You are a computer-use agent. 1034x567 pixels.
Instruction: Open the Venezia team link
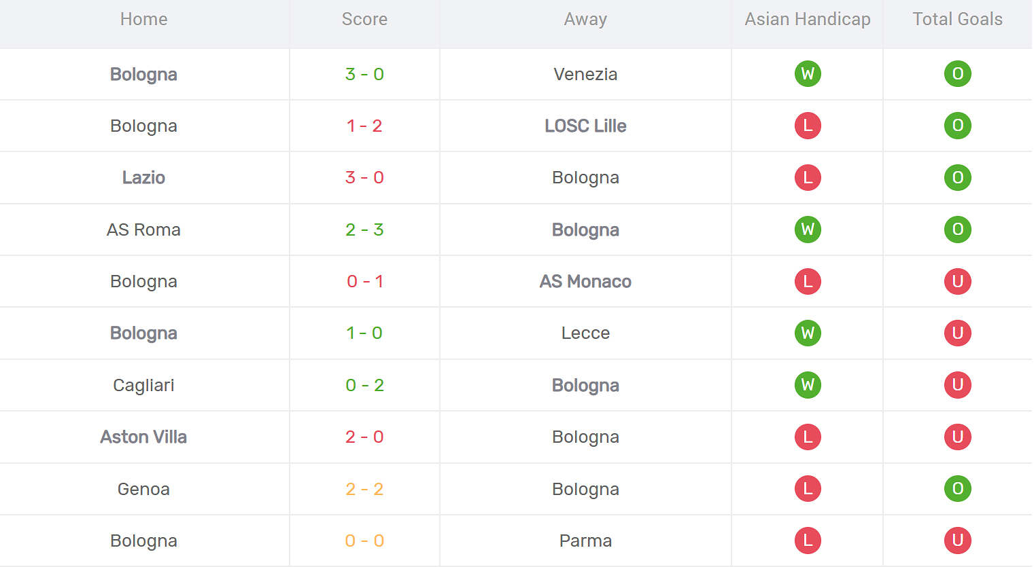click(x=585, y=74)
